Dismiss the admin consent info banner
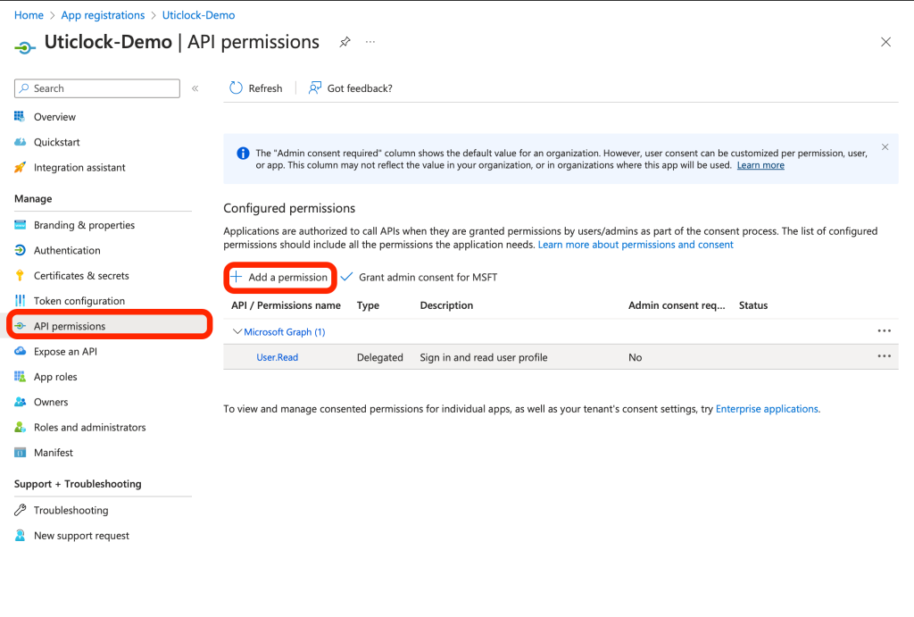Viewport: 914px width, 617px height. [885, 147]
